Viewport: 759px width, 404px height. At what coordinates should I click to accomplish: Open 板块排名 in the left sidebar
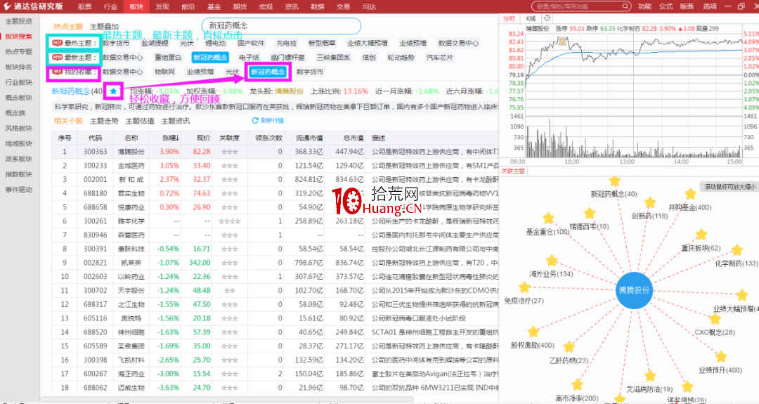[x=19, y=67]
